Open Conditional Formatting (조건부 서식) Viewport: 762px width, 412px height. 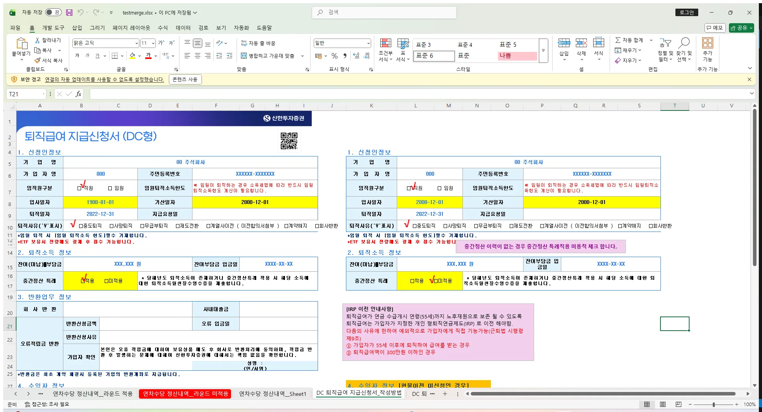385,50
